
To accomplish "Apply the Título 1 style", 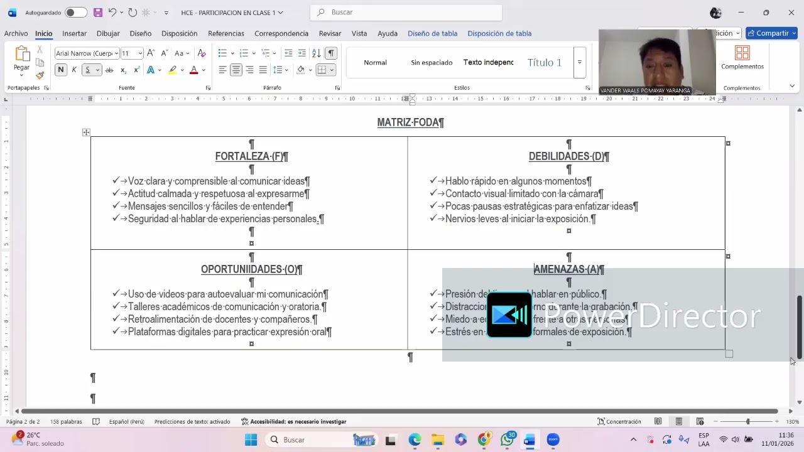I will [x=545, y=62].
